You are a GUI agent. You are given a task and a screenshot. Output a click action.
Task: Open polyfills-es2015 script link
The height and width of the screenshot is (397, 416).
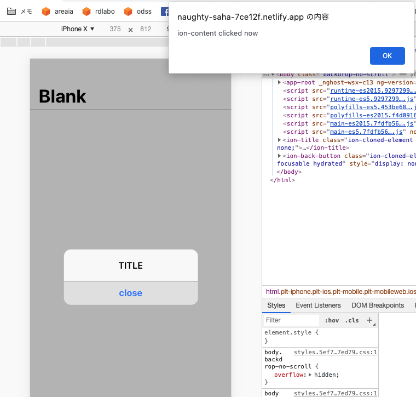pos(373,115)
